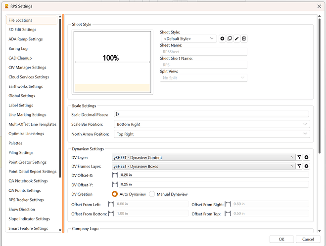
Task: Open Earthworks Settings in sidebar
Action: point(26,86)
